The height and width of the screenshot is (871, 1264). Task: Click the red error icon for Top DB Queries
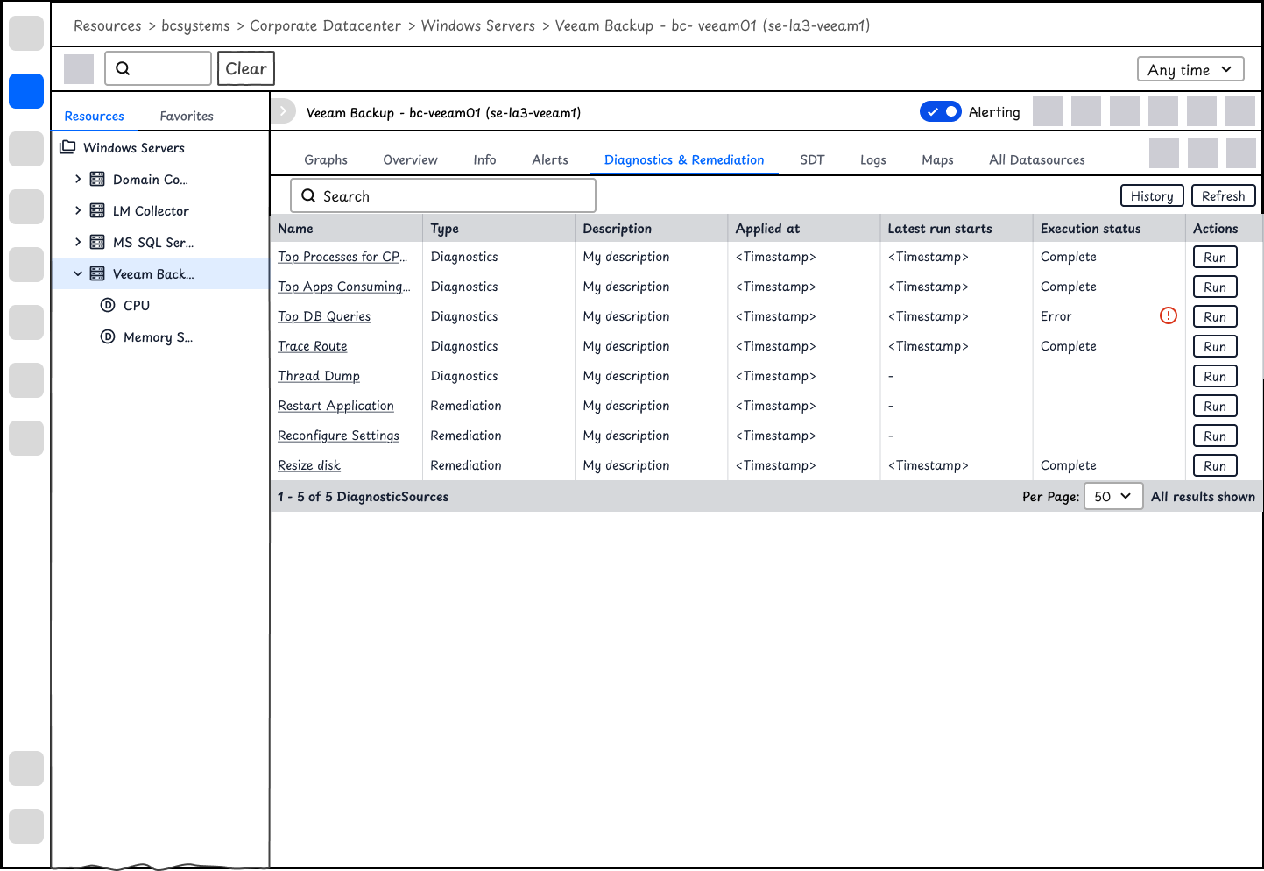tap(1168, 315)
